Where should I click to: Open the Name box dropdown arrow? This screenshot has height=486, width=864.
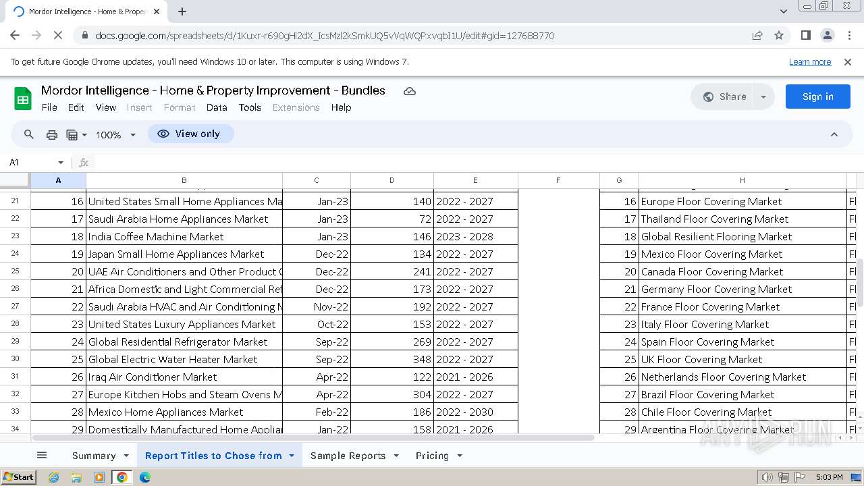pos(61,163)
